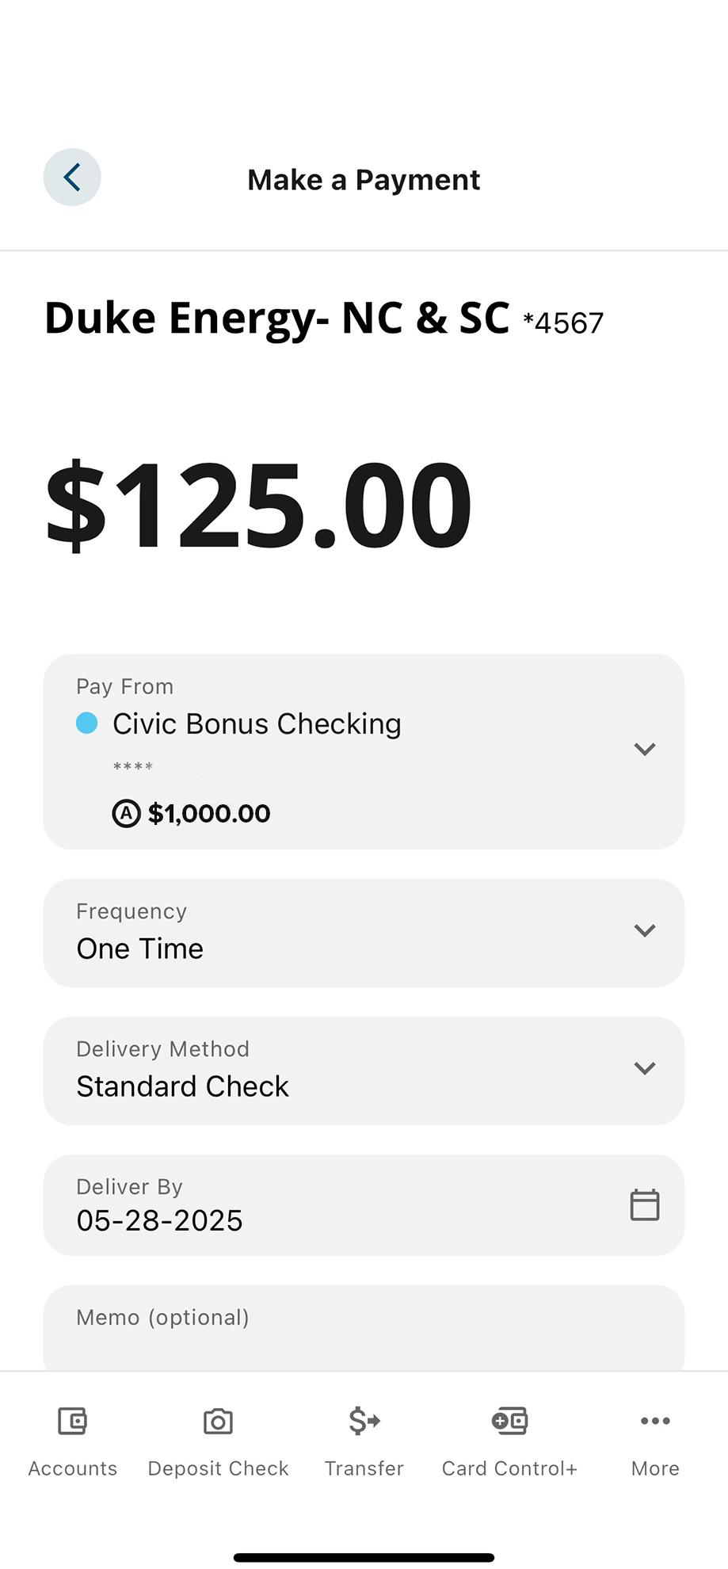The image size is (728, 1569).
Task: Switch to the Accounts tab label
Action: pyautogui.click(x=72, y=1468)
